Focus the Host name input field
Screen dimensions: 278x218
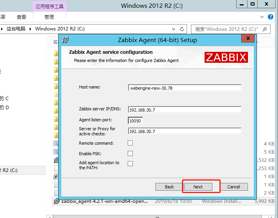click(185, 88)
